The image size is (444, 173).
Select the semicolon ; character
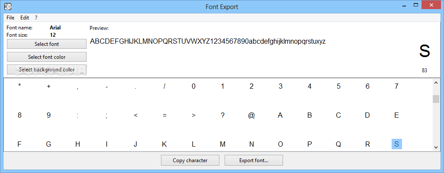[x=106, y=116]
